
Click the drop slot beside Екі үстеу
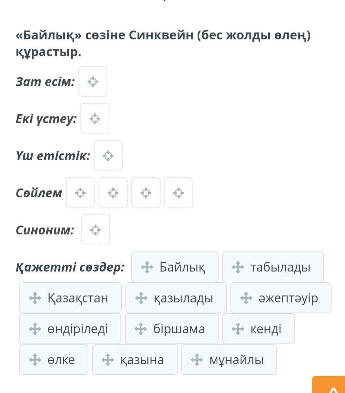pos(95,119)
